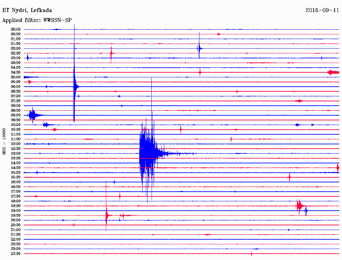Click the 16:00 time label
This screenshot has height=260, width=342.
point(16,182)
